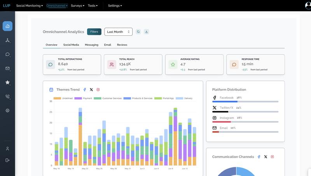
Task: Click the Twitter/X platform icon in distribution
Action: pos(215,108)
